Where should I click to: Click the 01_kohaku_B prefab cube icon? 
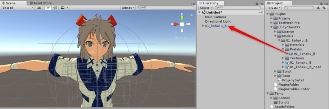click(291, 54)
